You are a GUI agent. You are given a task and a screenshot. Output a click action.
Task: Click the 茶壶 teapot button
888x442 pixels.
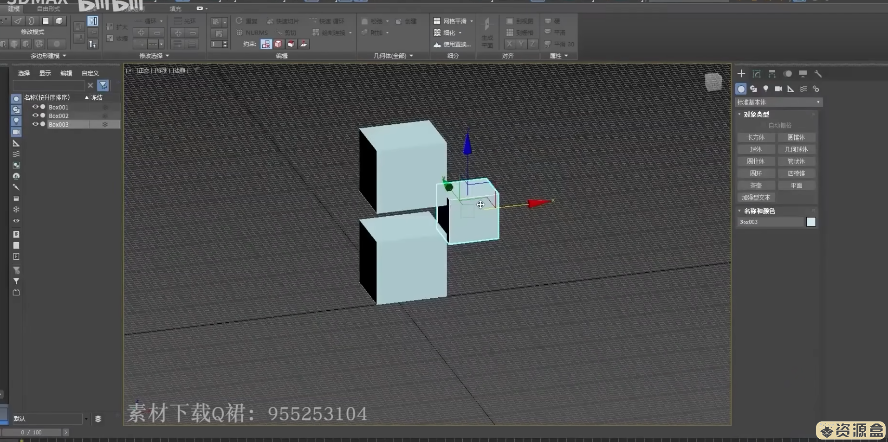click(756, 186)
